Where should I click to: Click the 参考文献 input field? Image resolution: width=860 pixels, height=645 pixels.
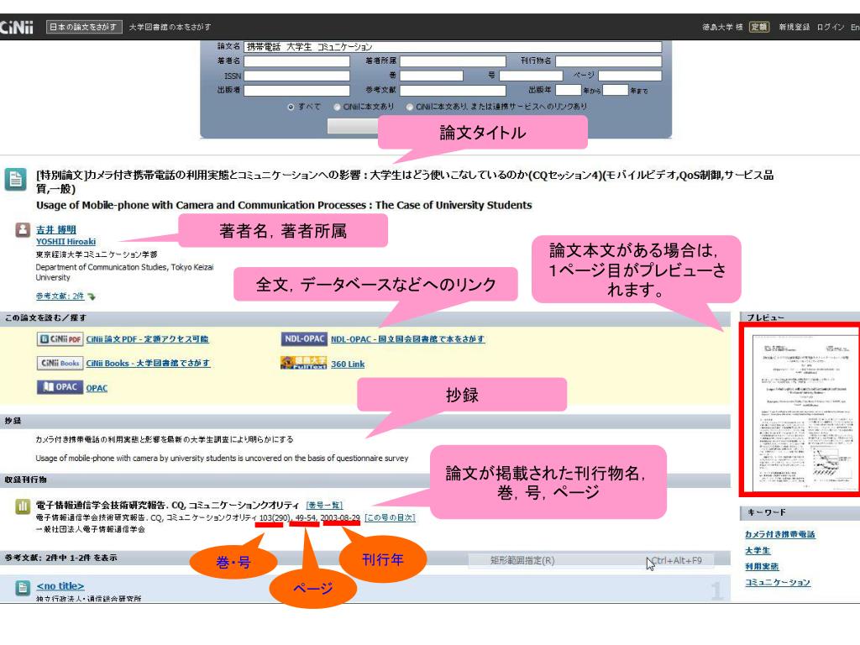click(453, 90)
